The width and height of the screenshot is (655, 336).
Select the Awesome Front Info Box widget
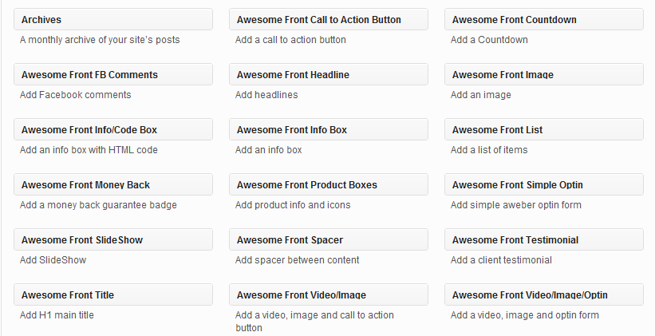point(329,129)
